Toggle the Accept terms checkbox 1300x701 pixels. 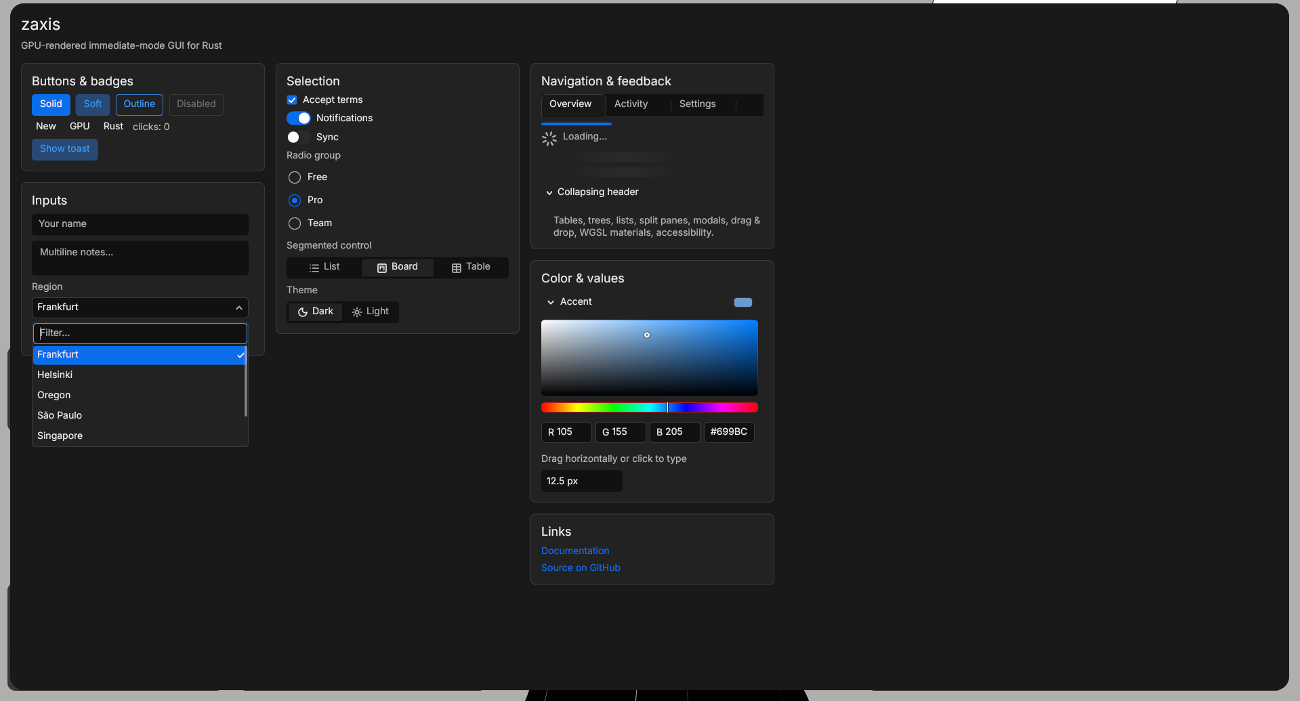pyautogui.click(x=292, y=100)
